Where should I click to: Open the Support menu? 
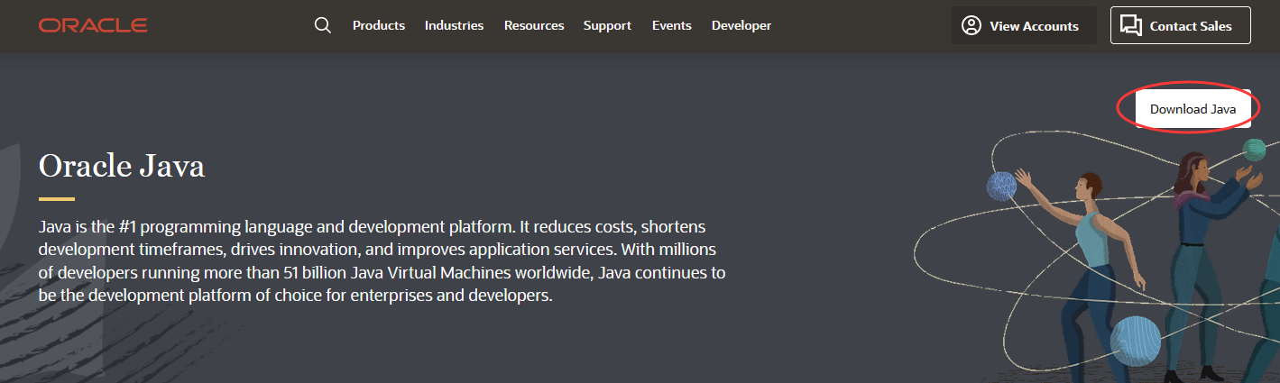pyautogui.click(x=607, y=25)
